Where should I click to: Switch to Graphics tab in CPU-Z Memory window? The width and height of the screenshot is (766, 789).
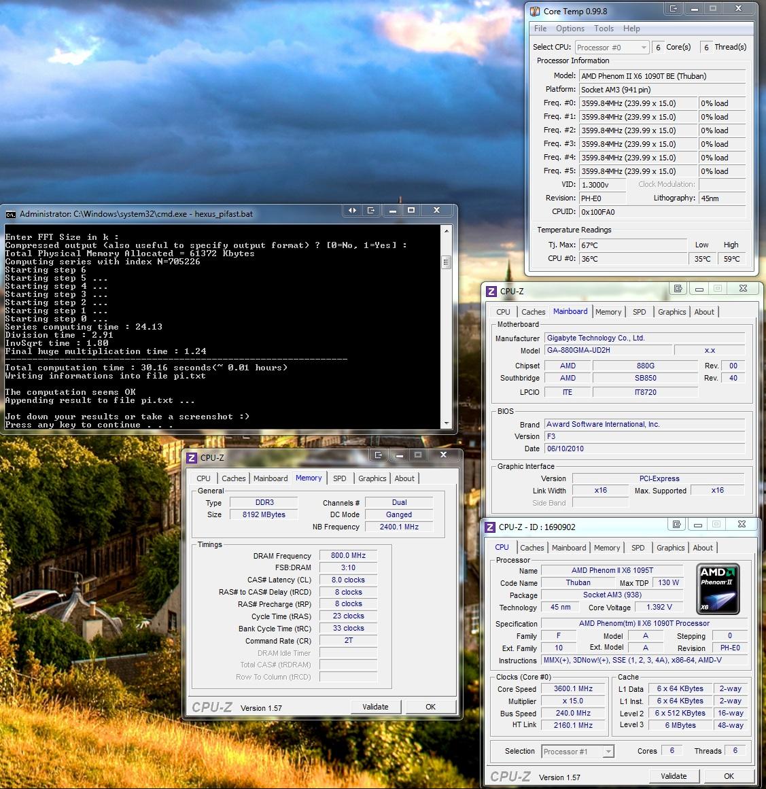coord(372,478)
